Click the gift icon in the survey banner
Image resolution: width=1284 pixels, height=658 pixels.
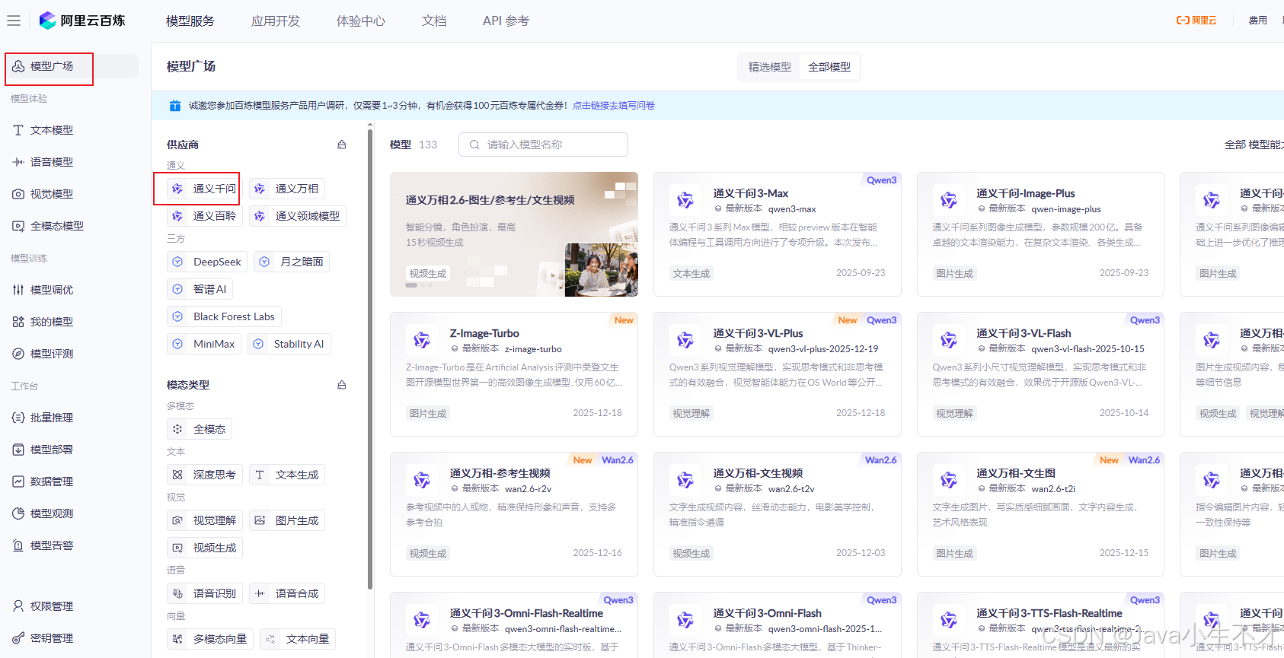click(175, 106)
